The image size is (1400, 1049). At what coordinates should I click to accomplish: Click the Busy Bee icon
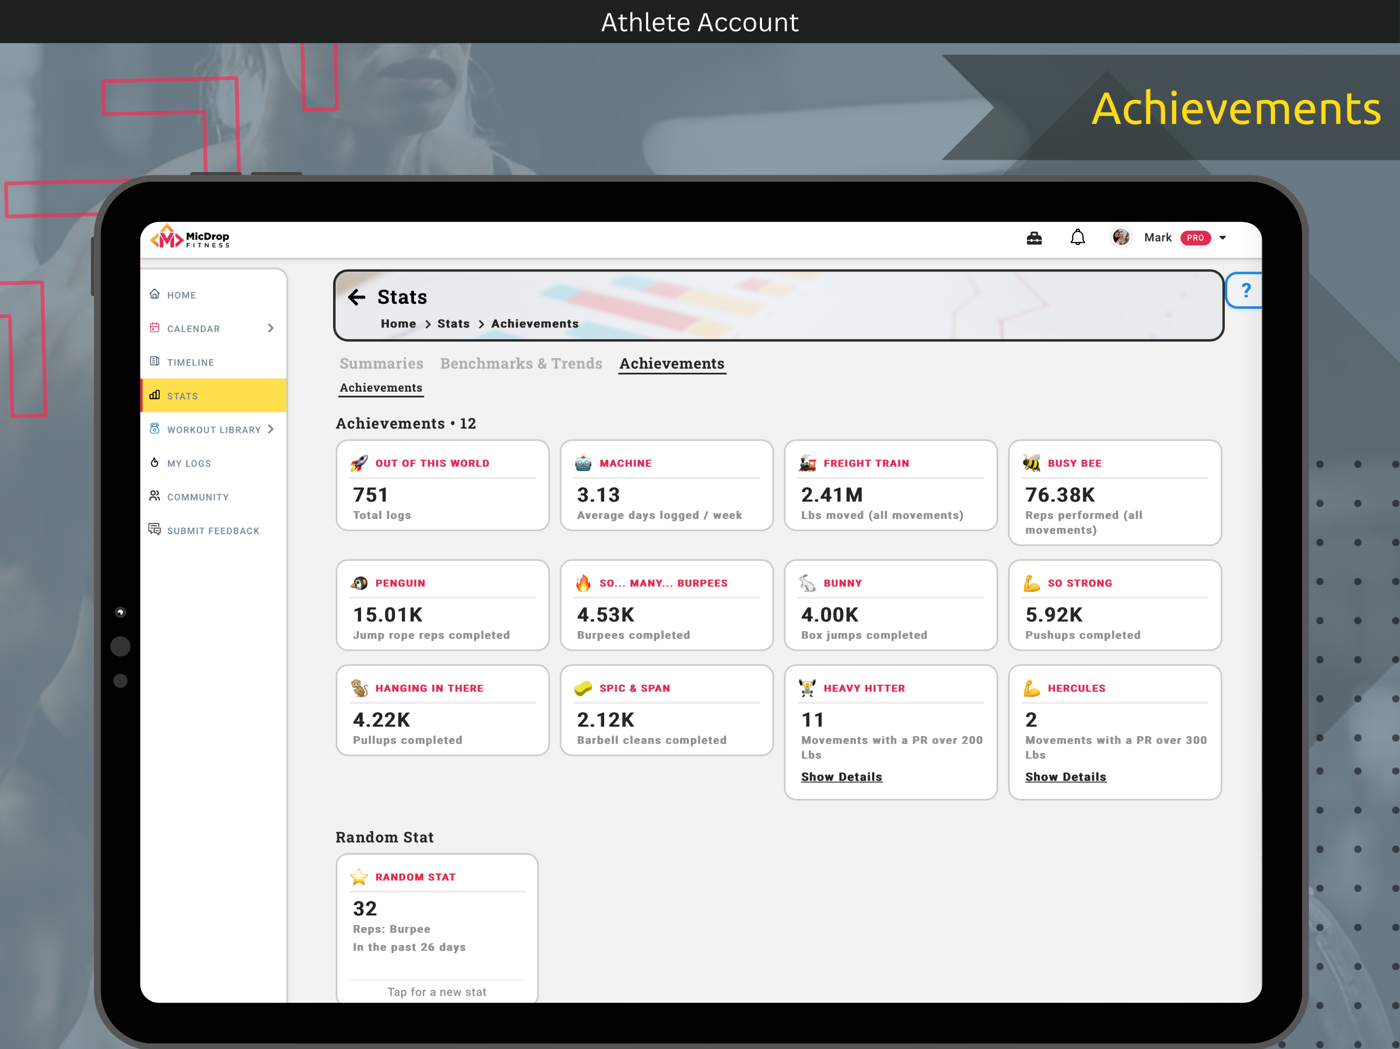(x=1031, y=463)
